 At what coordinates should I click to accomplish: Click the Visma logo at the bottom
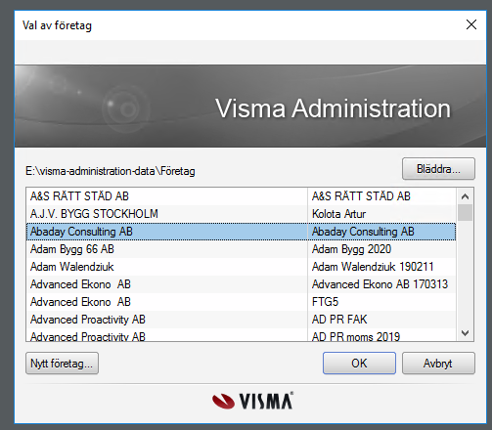(x=252, y=401)
